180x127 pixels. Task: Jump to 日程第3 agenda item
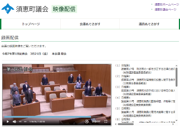point(126,87)
